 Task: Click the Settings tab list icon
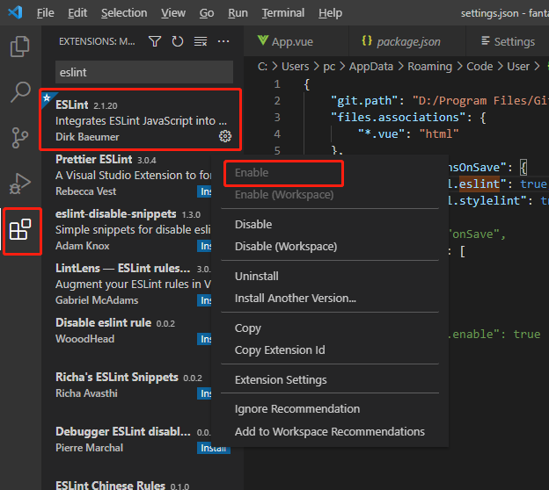(x=486, y=41)
